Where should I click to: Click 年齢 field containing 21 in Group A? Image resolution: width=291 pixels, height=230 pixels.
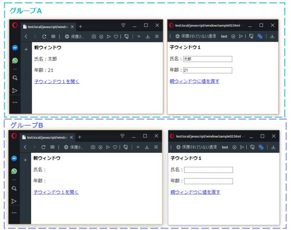208,70
